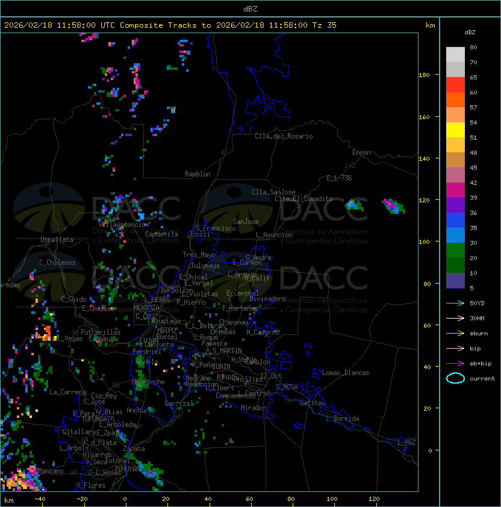Pick the slate purple 10 dBZ swatch
501x507 pixels.
pyautogui.click(x=455, y=281)
